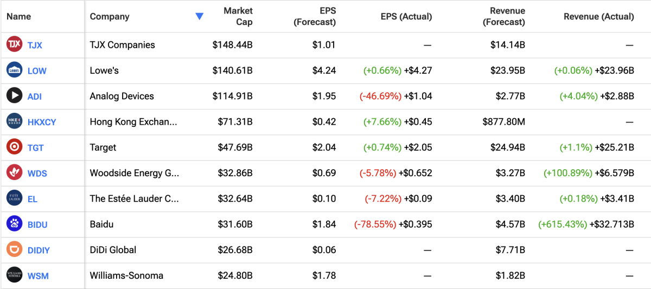
Task: Click the Hong Kong Exchange logo icon
Action: (14, 121)
